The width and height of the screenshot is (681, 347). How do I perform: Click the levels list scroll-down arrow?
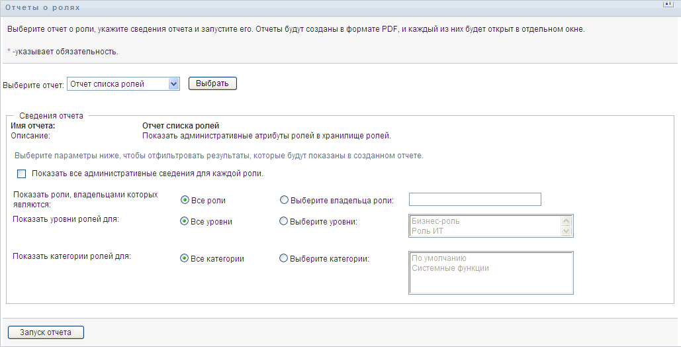pos(566,231)
